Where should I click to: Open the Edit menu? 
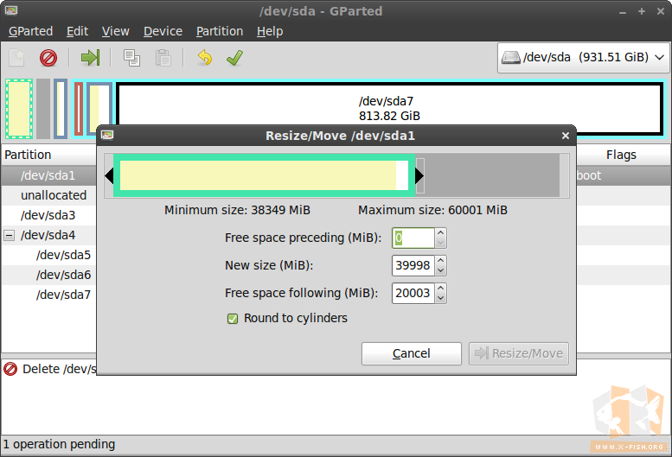click(77, 31)
